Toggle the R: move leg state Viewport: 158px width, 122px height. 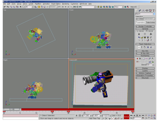[x=150, y=31]
